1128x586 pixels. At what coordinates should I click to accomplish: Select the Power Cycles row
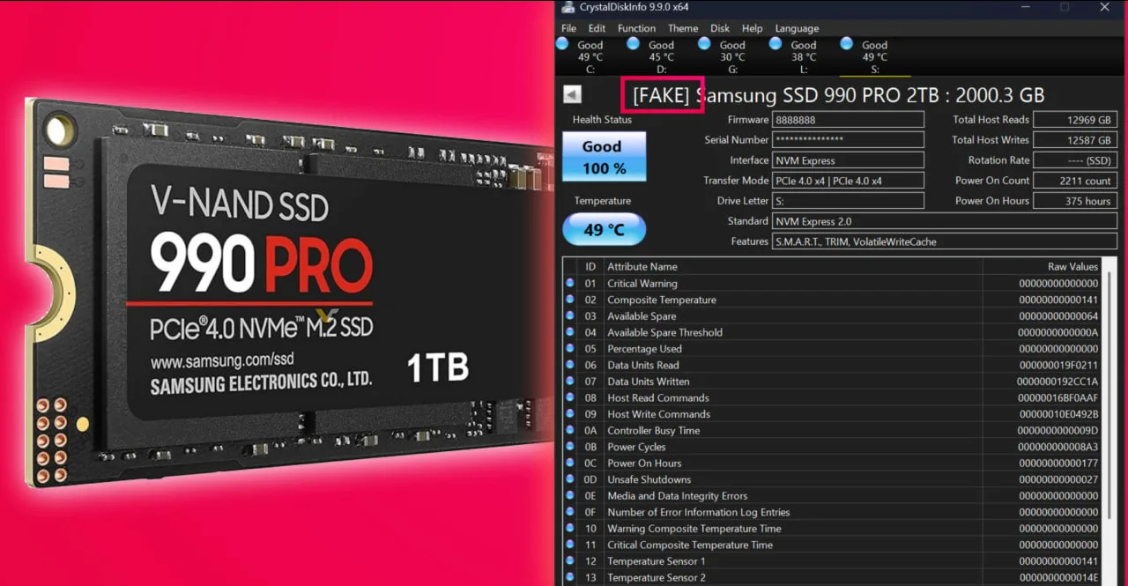click(833, 447)
